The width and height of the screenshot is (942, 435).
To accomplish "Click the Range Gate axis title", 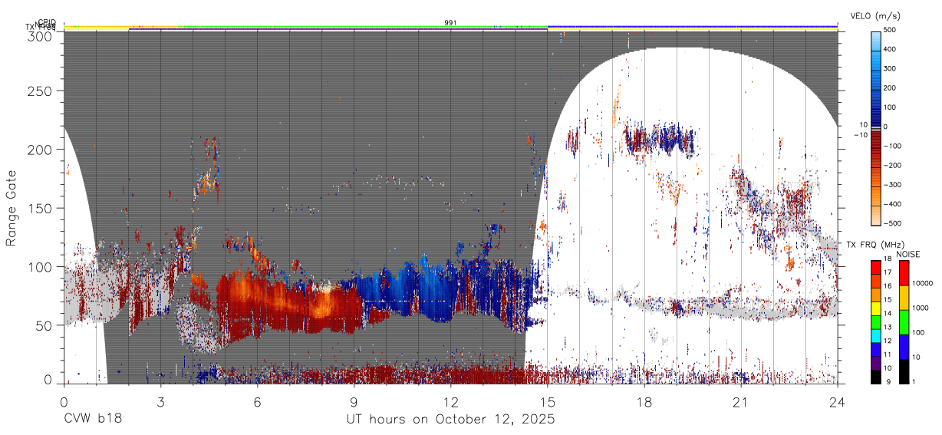I will point(12,208).
